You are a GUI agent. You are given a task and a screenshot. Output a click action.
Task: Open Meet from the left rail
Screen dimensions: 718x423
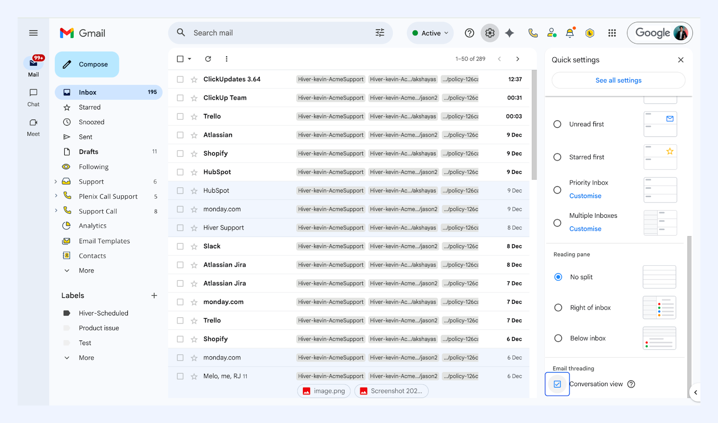[x=33, y=128]
